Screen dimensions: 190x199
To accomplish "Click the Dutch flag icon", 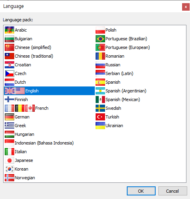I will pyautogui.click(x=9, y=82).
